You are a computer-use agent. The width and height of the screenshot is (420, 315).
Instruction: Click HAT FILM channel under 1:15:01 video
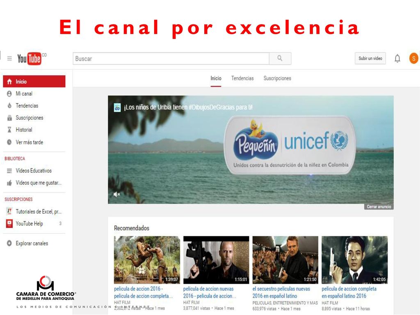tap(191, 302)
